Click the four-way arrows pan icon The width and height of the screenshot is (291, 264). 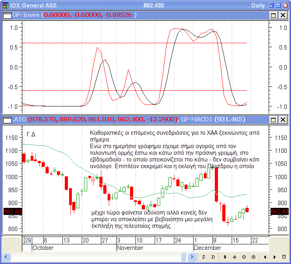click(234, 257)
